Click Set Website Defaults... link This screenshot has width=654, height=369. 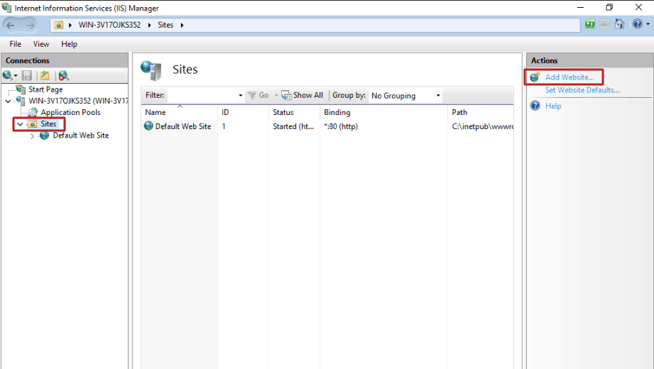[582, 90]
